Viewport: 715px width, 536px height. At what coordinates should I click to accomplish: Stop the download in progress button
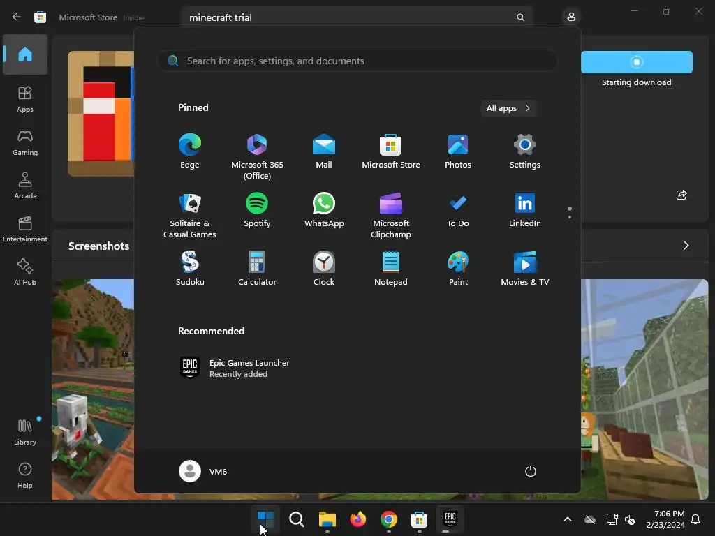[x=637, y=61]
